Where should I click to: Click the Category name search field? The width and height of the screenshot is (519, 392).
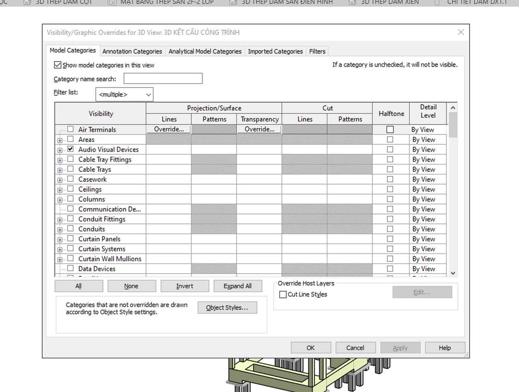[x=163, y=79]
